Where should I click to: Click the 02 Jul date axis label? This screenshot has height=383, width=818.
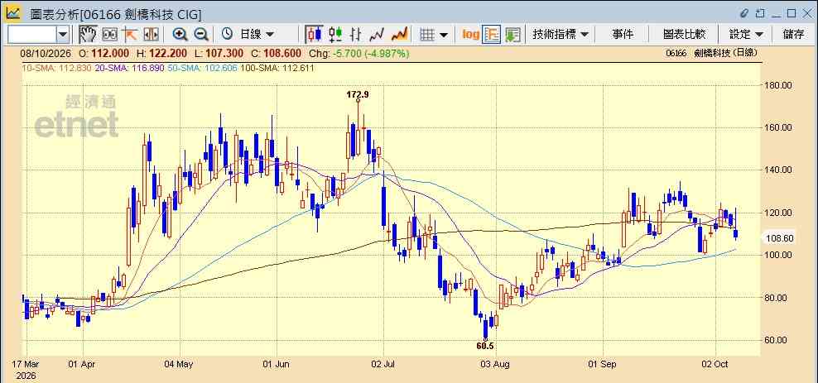383,364
